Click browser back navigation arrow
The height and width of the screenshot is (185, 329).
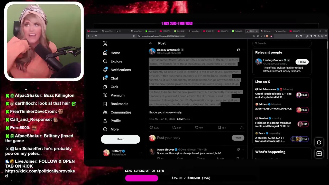click(88, 36)
